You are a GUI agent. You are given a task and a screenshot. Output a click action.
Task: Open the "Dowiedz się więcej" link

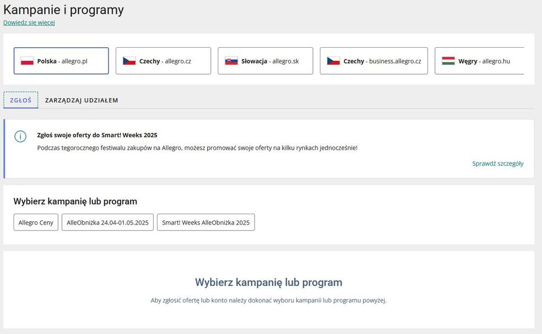click(29, 23)
